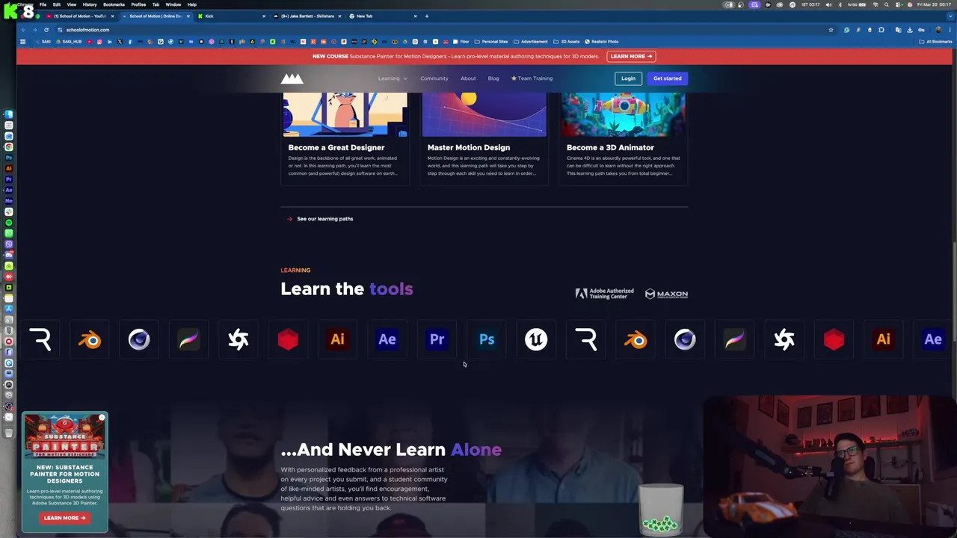Open the All Bookmarks folder
957x538 pixels.
click(935, 42)
